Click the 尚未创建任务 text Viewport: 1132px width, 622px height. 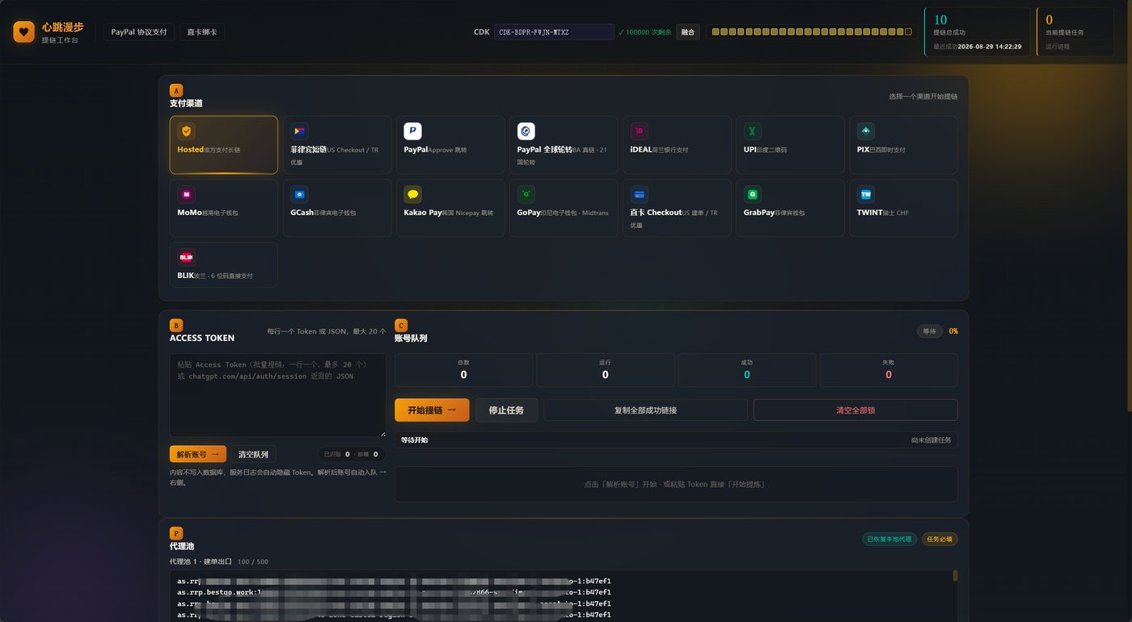coord(931,440)
